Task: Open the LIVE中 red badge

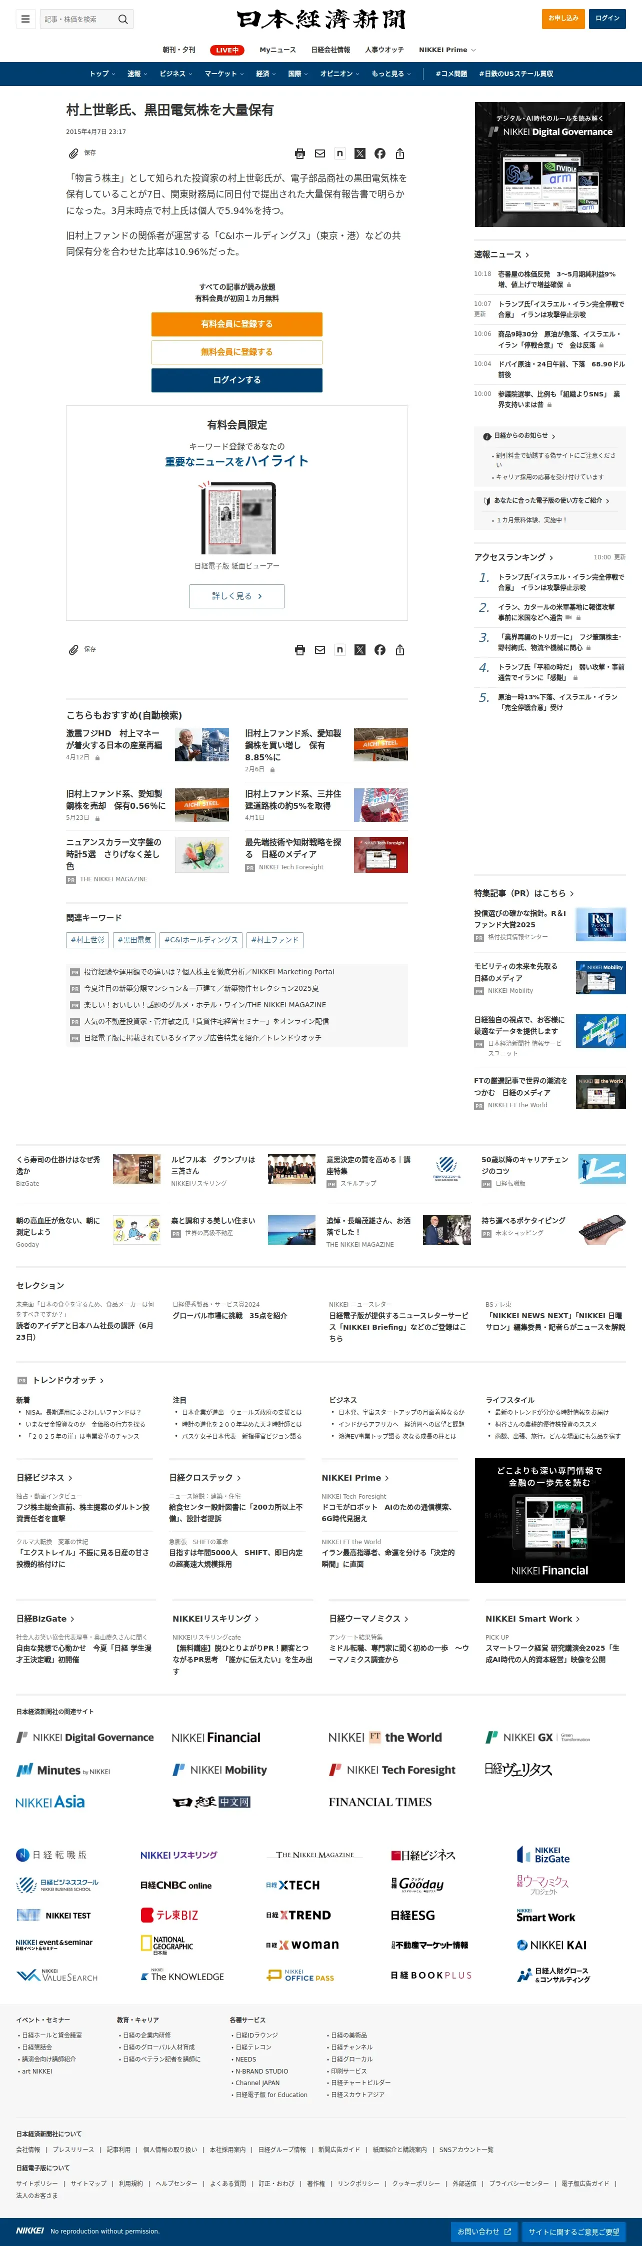Action: click(227, 50)
